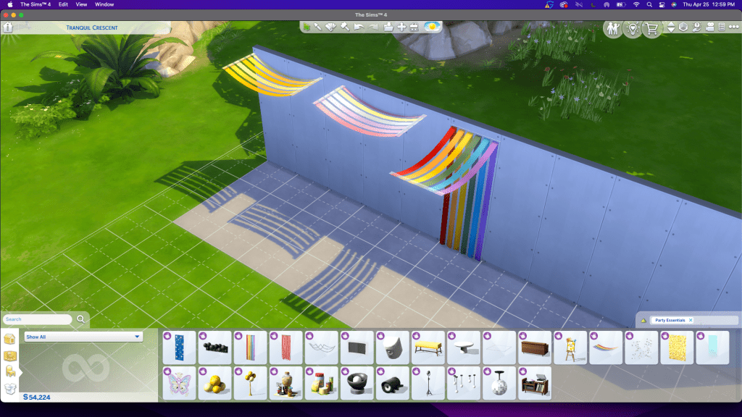
Task: Select the Sledgehammer tool in build toolbar
Action: (x=346, y=28)
